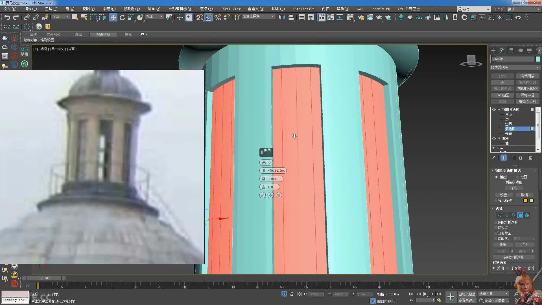
Task: Switch to Hierarchy command panel icon
Action: click(511, 50)
